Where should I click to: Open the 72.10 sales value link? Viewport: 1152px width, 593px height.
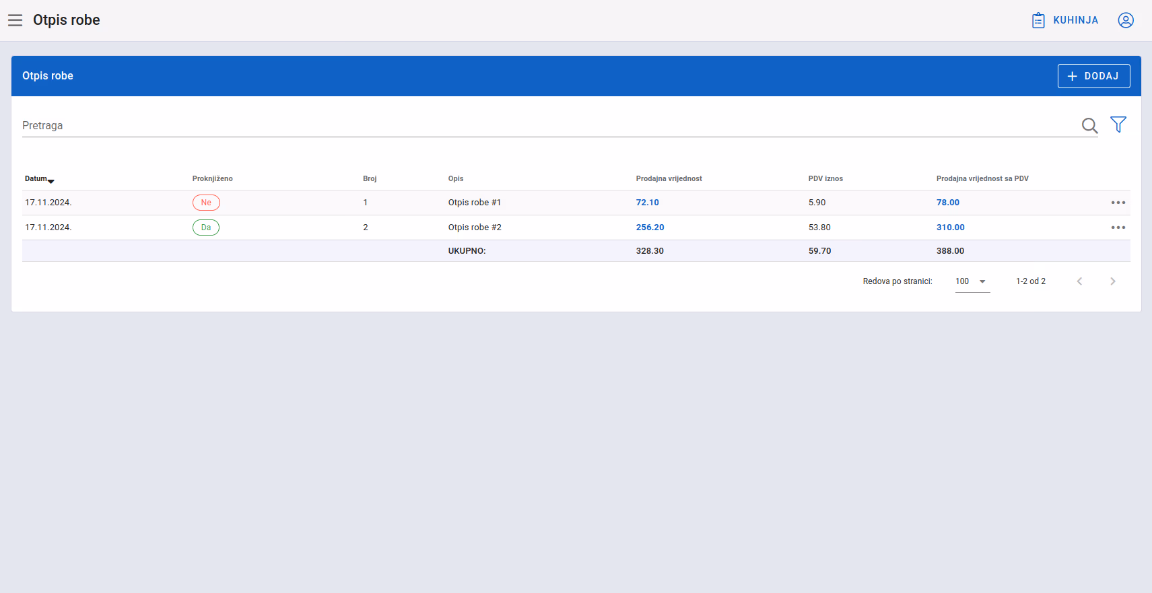(648, 203)
